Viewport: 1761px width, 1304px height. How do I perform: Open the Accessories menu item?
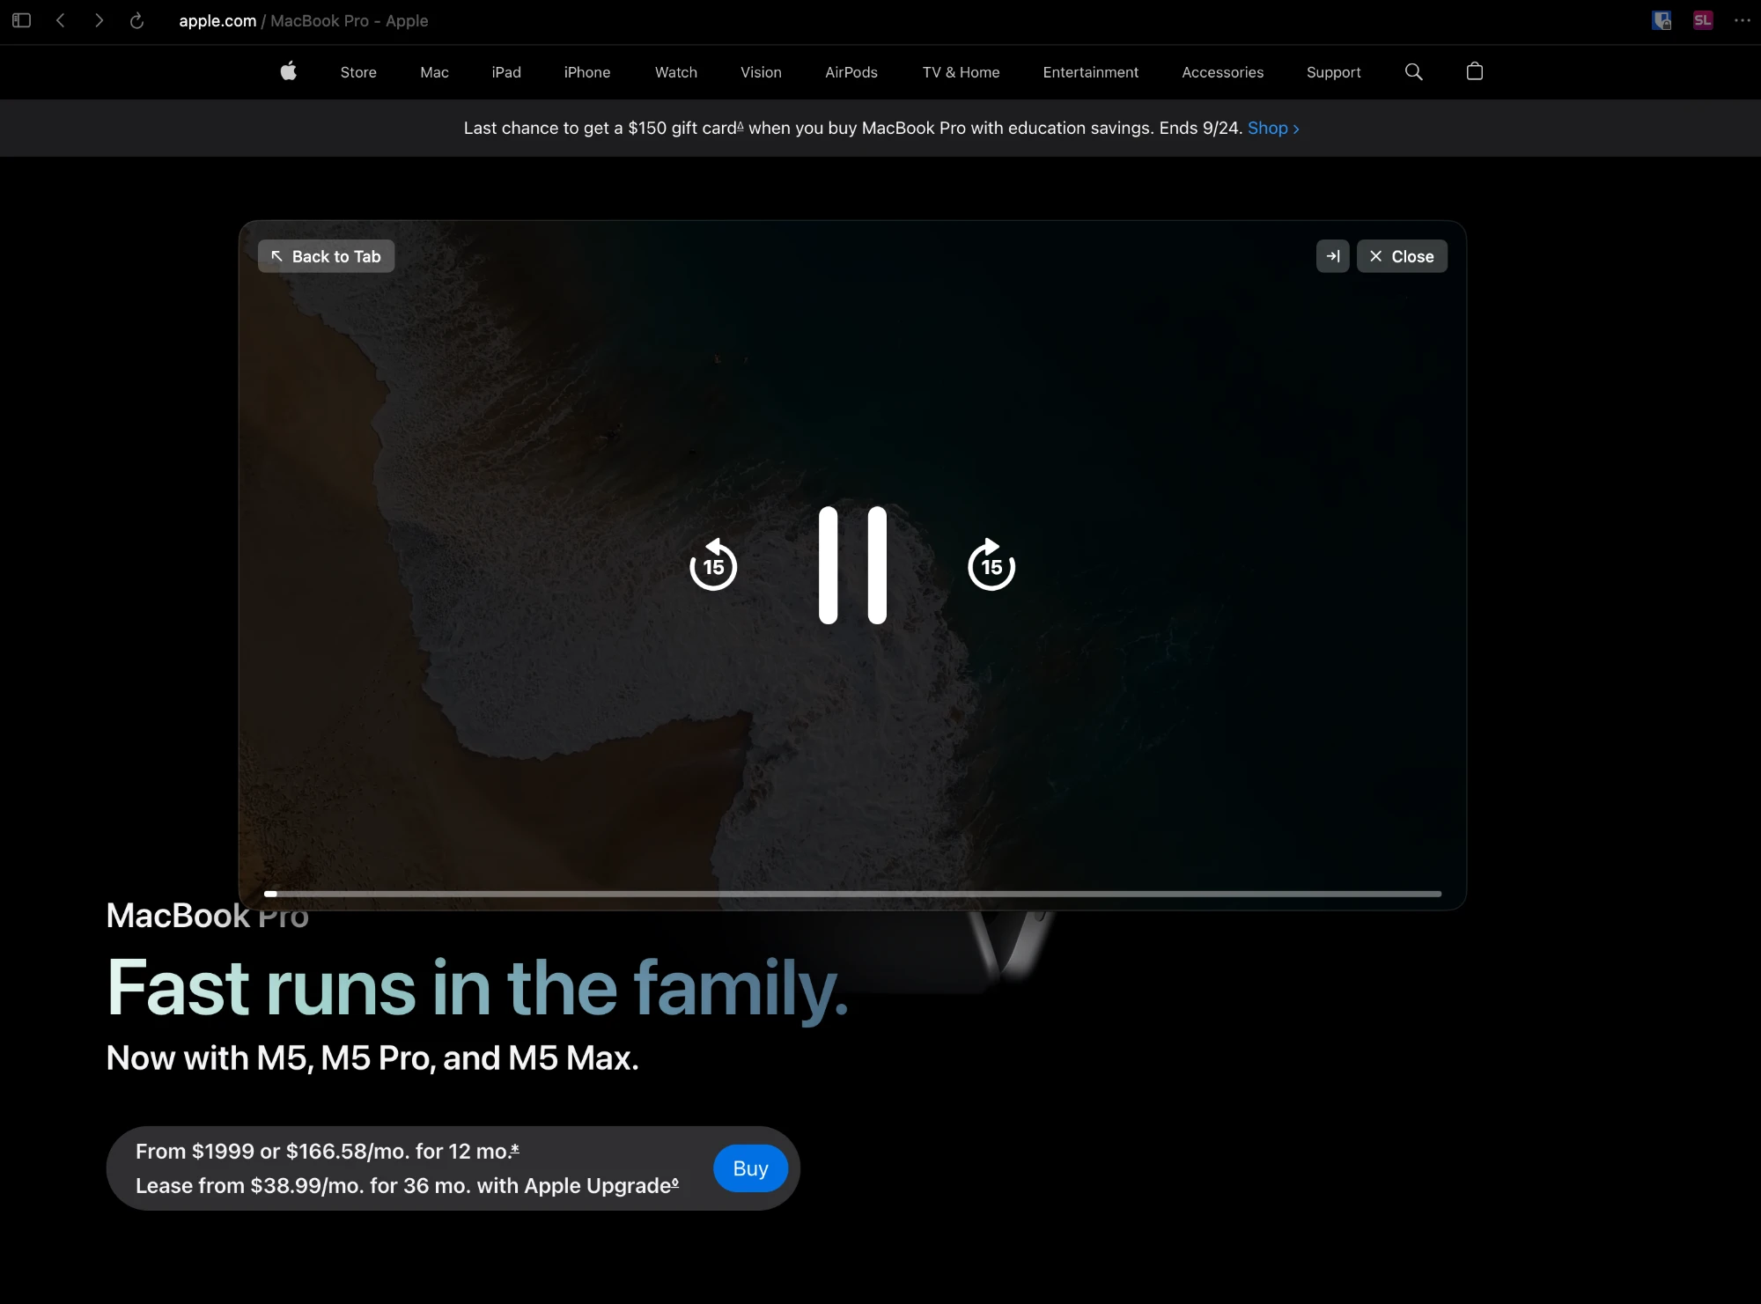(x=1222, y=72)
